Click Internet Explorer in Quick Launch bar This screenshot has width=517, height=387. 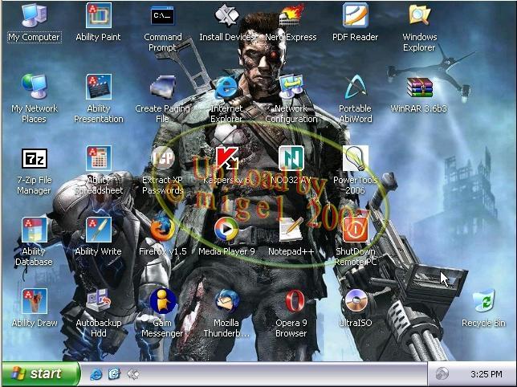96,374
